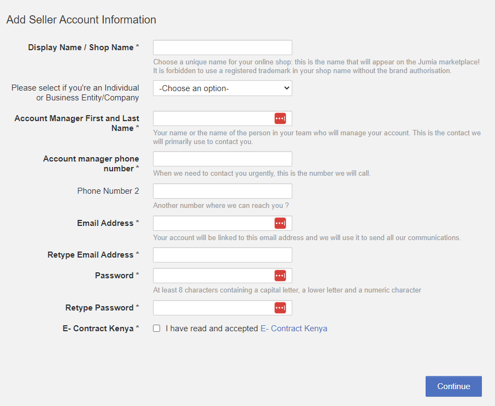Click the "Retype Email Address" label text
Screen dimensions: 495x406
(x=91, y=255)
